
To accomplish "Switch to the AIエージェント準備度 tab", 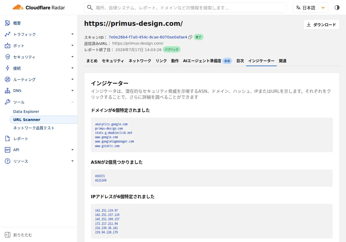I will (x=207, y=61).
